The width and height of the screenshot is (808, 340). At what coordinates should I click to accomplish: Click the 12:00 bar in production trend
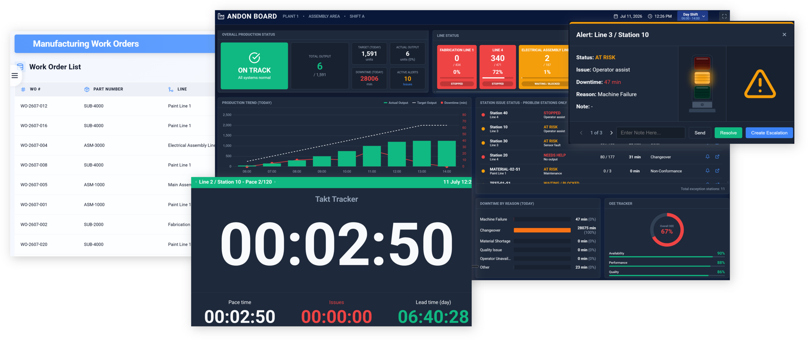397,154
